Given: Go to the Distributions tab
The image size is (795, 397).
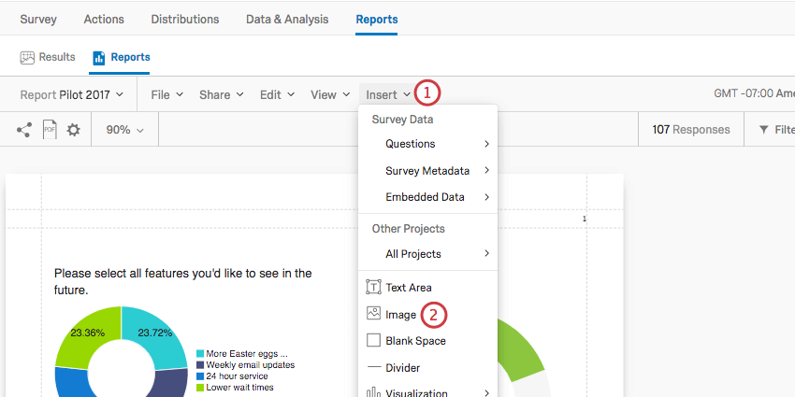Looking at the screenshot, I should (185, 20).
